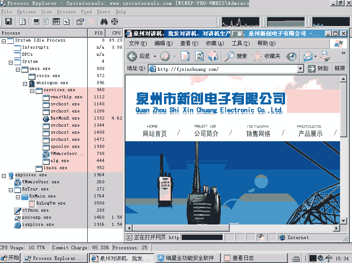352x263 pixels.
Task: Open the Find menu in Process Explorer
Action: (86, 12)
